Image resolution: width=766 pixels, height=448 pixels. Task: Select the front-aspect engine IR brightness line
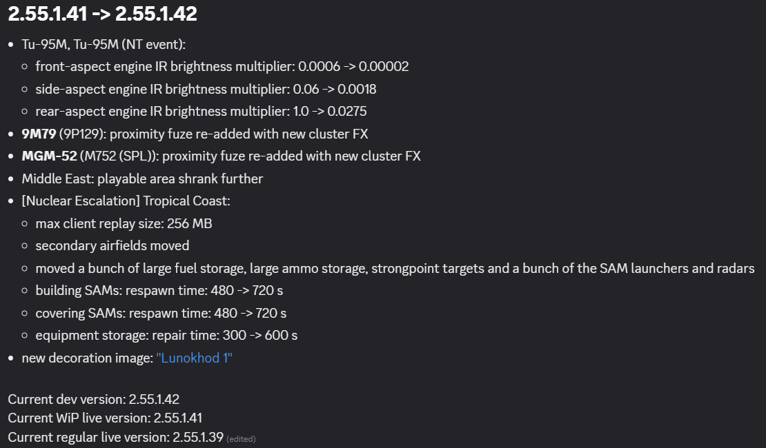pos(222,67)
